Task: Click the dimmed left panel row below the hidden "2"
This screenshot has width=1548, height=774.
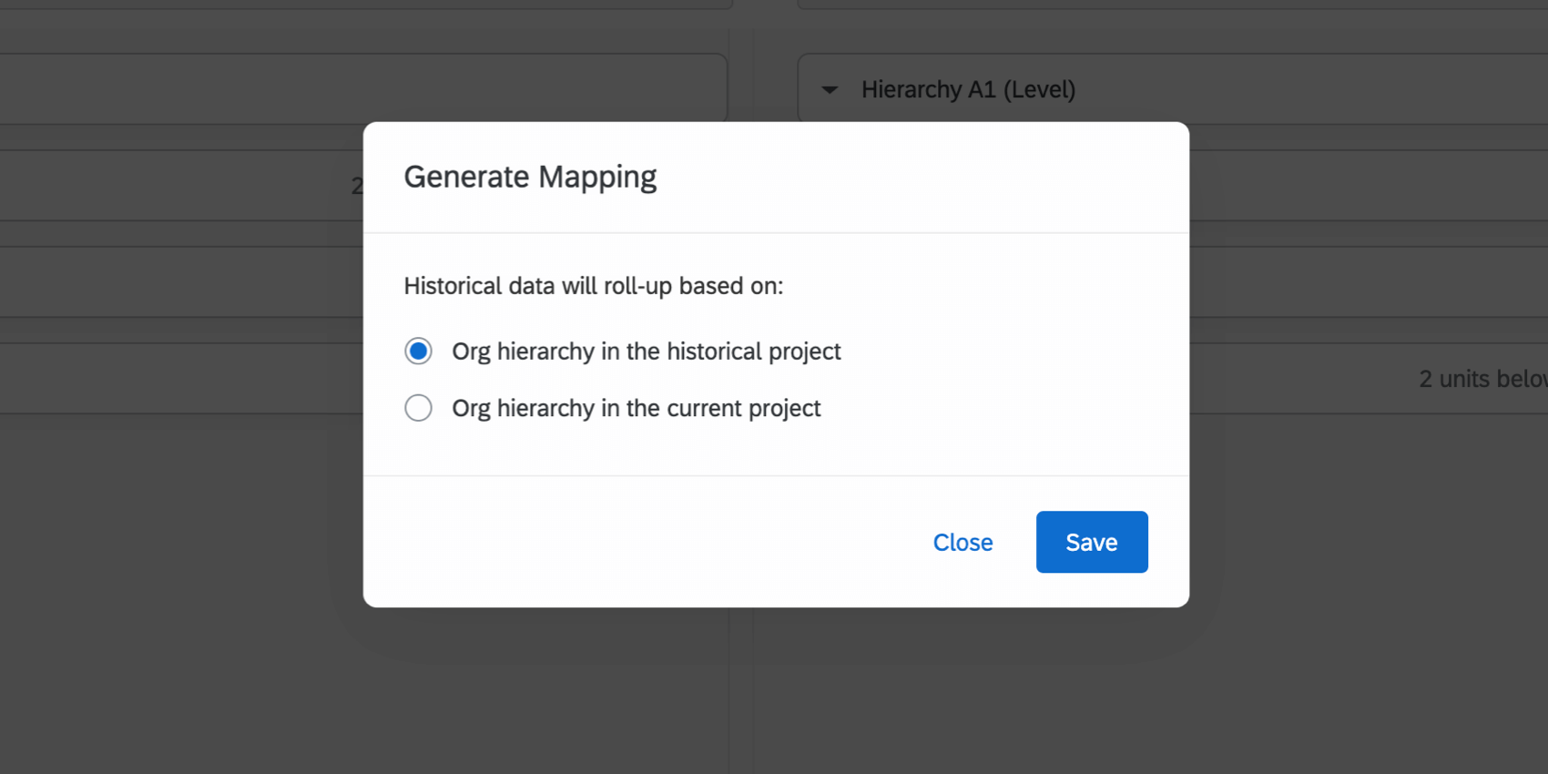Action: point(182,282)
